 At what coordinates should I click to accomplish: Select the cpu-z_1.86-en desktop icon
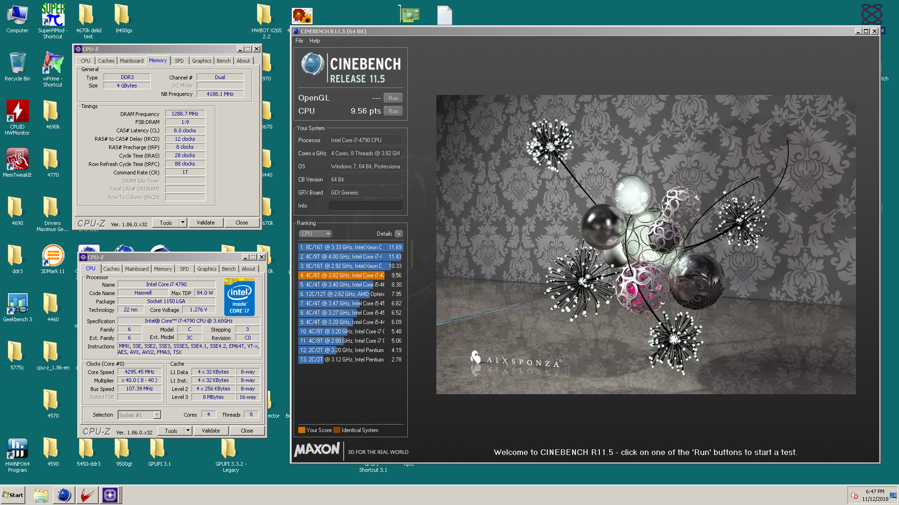pos(53,356)
